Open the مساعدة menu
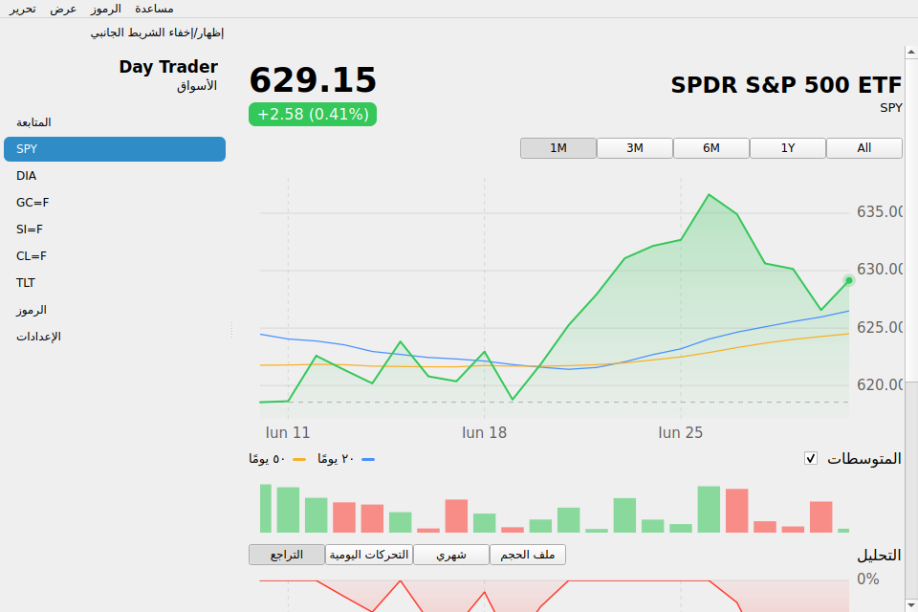Screen dimensions: 918x612 pyautogui.click(x=154, y=9)
